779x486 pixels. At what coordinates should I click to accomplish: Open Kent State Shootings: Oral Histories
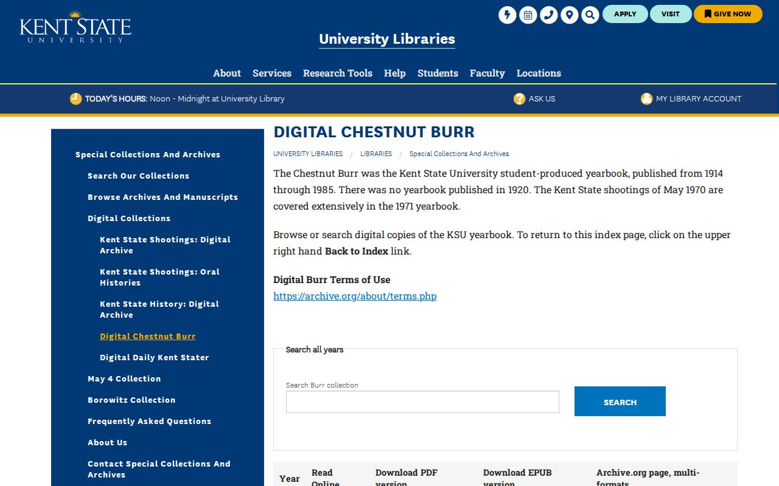pyautogui.click(x=159, y=277)
